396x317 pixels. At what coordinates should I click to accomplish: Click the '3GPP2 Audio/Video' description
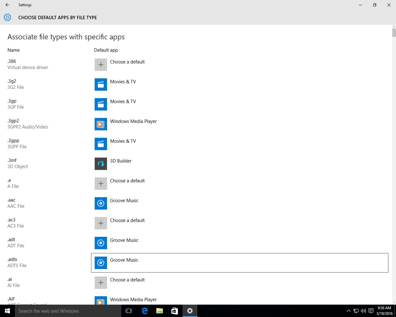[28, 127]
